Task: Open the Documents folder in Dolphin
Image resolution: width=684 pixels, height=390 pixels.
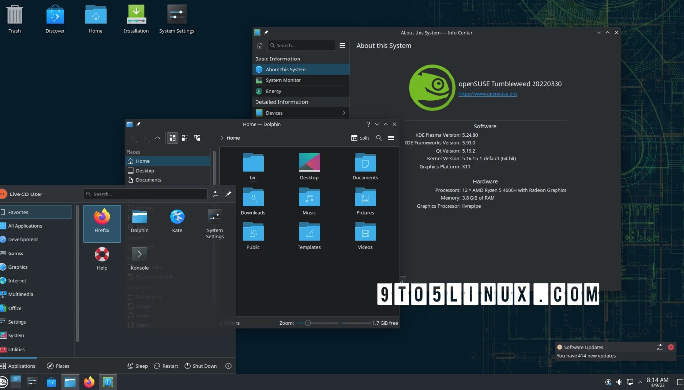Action: (x=365, y=167)
